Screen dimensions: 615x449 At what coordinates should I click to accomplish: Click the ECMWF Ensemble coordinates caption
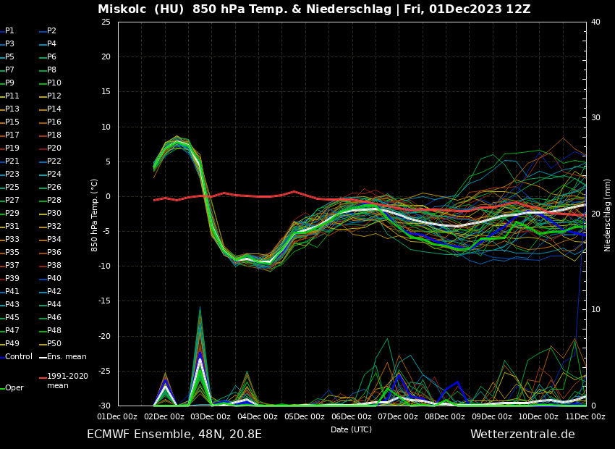click(174, 435)
